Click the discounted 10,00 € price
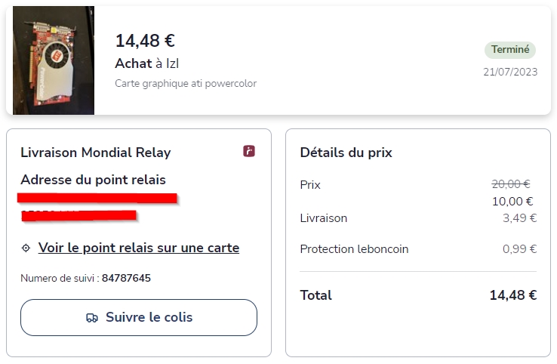The image size is (557, 364). [x=512, y=201]
